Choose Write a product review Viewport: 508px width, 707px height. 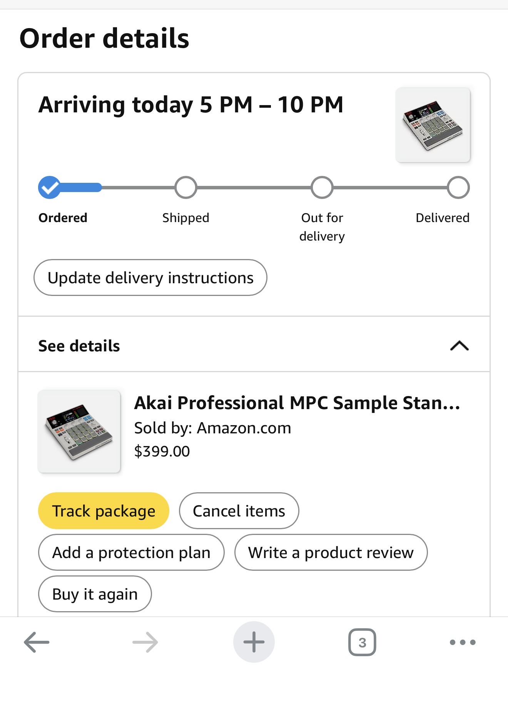pos(331,552)
